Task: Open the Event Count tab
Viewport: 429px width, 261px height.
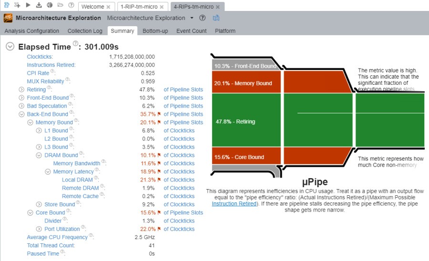Action: [x=191, y=31]
